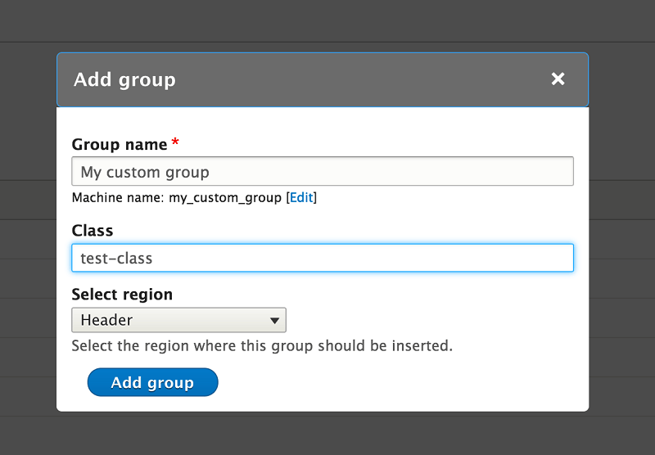Click the my_custom_group machine name text
655x455 pixels.
pyautogui.click(x=225, y=198)
